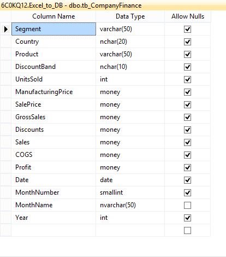226x257 pixels.
Task: Open data type cell for Product varchar(50)
Action: tap(130, 54)
